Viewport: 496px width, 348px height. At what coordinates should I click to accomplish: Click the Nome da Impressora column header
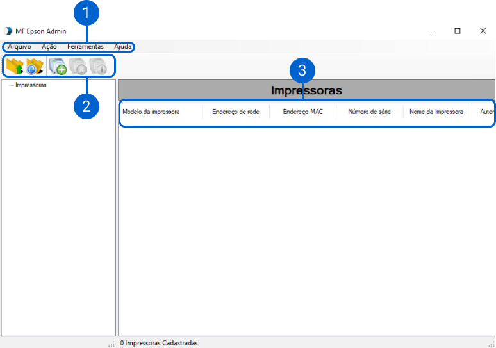coord(436,112)
